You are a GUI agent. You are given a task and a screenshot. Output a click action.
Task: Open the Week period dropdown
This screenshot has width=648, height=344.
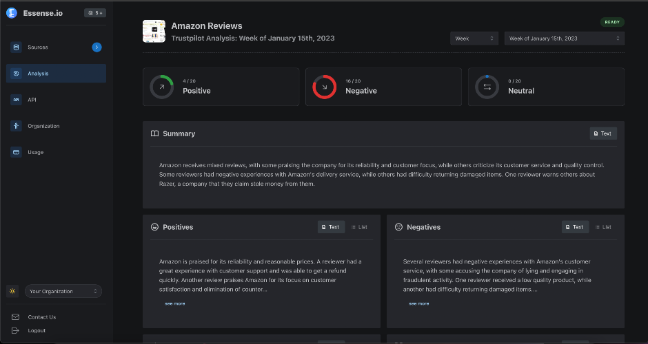(474, 39)
